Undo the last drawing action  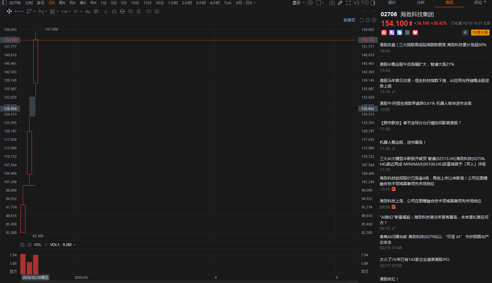(365, 11)
